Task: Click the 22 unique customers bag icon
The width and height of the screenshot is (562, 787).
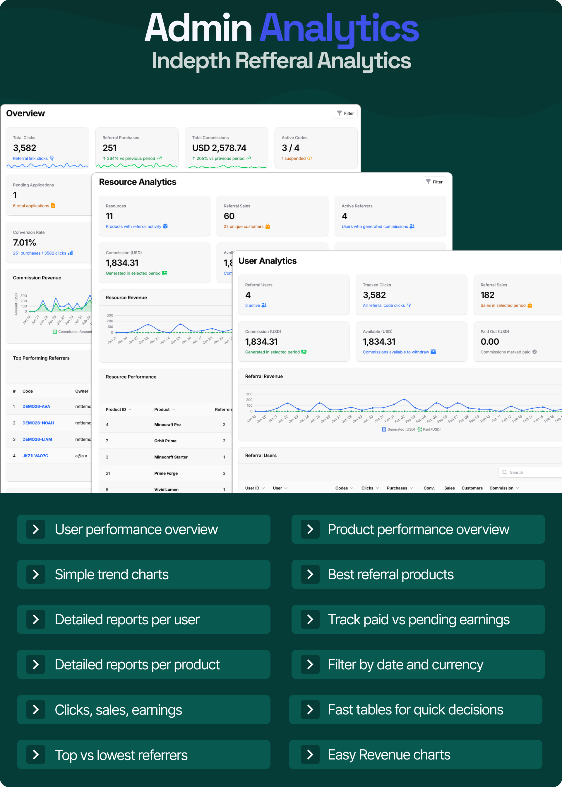Action: (x=268, y=226)
